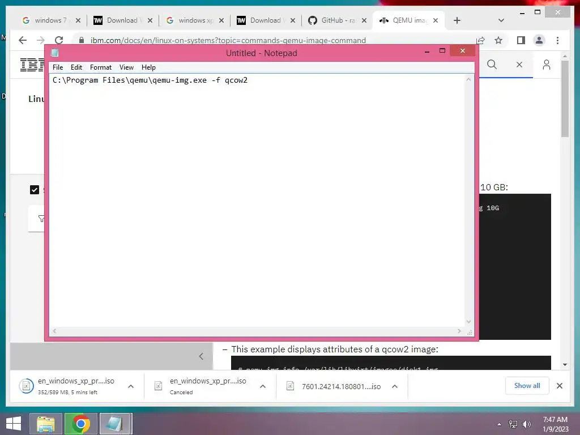Click volume speaker tray icon
This screenshot has width=580, height=435.
click(x=527, y=424)
